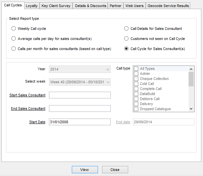Tick the Debtors Call checkbox
The height and width of the screenshot is (176, 203).
[136, 99]
